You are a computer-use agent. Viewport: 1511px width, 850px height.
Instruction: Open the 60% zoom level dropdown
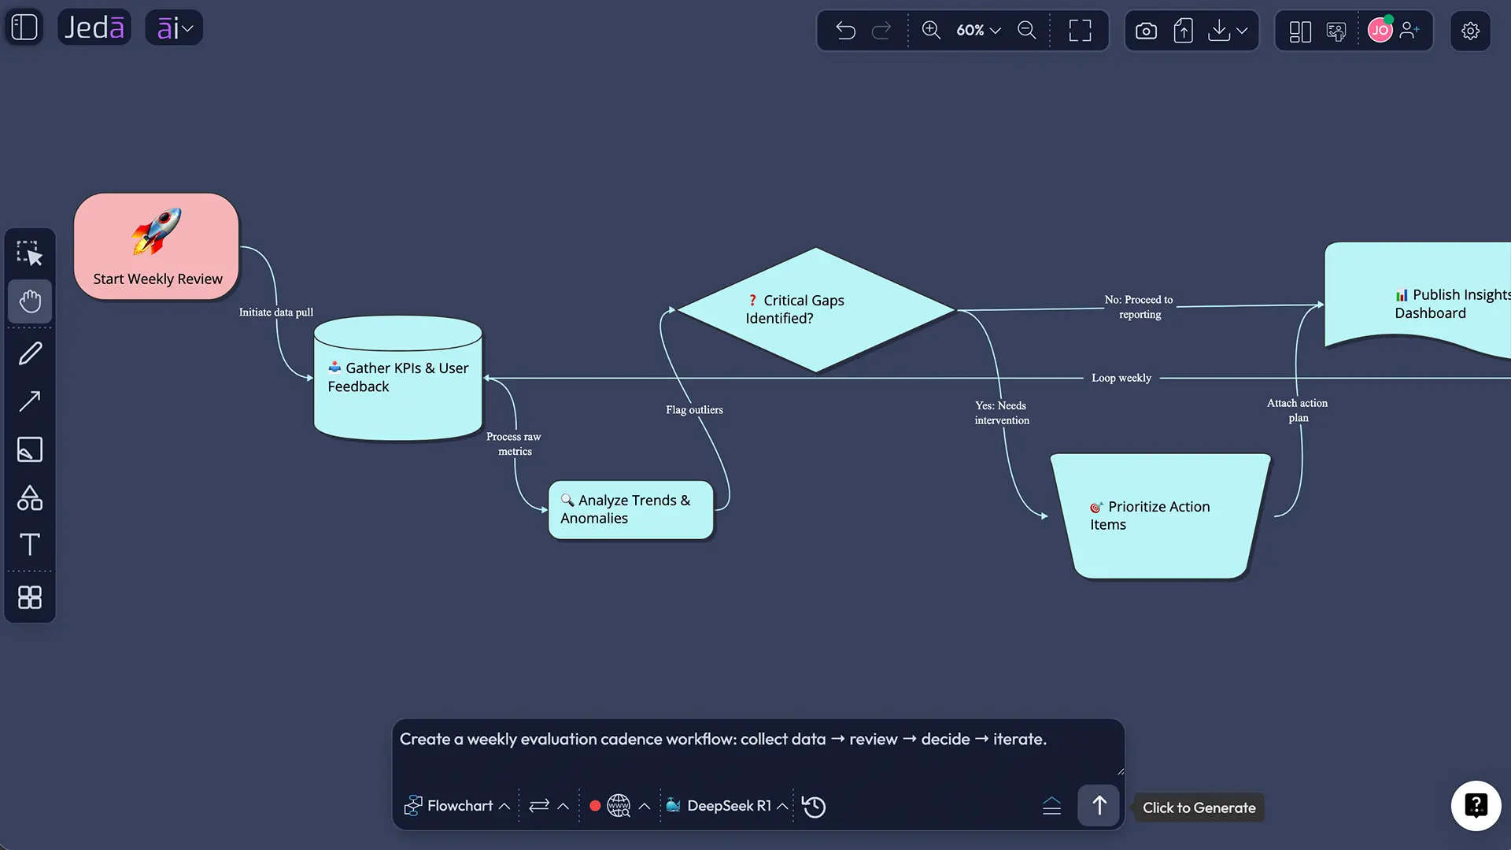[x=978, y=30]
